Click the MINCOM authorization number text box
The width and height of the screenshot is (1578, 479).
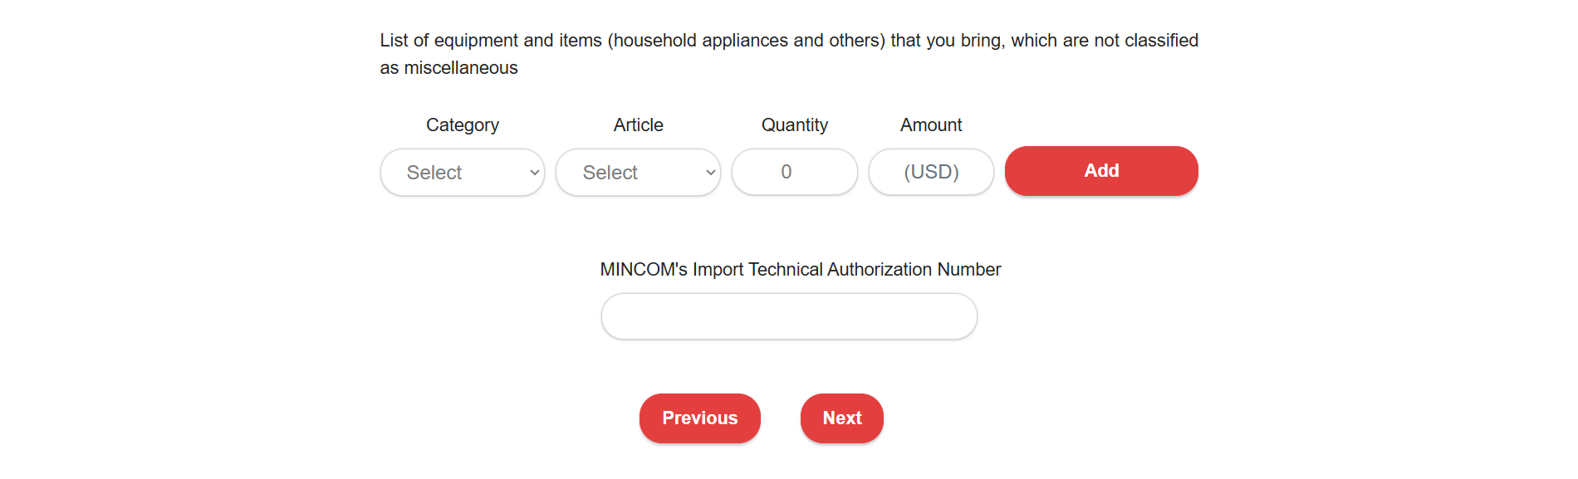[788, 316]
